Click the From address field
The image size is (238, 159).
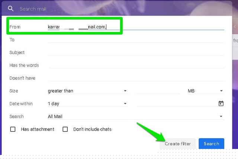tap(136, 27)
